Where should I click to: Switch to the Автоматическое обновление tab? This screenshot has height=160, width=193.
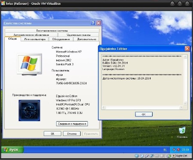point(31,35)
